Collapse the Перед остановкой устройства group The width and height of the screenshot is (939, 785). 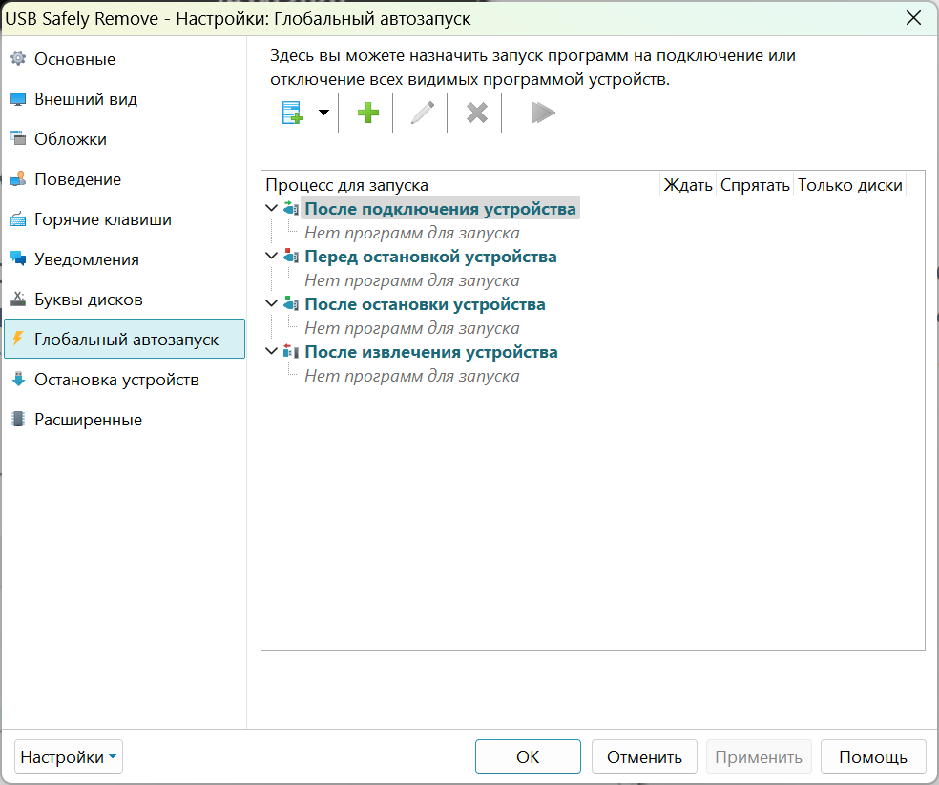tap(271, 256)
